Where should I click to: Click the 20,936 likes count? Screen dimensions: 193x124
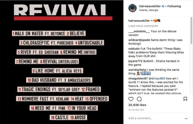click(137, 105)
